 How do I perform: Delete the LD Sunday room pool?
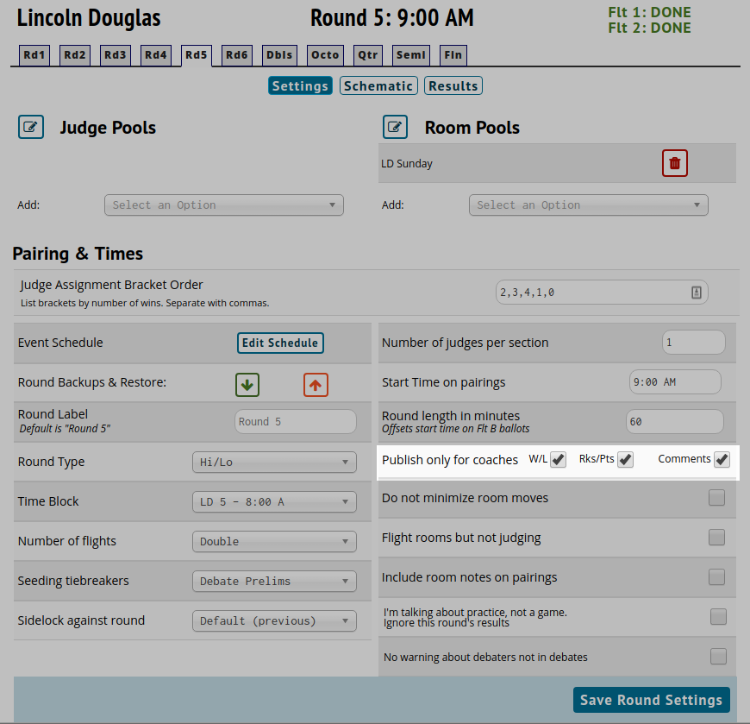pyautogui.click(x=674, y=163)
